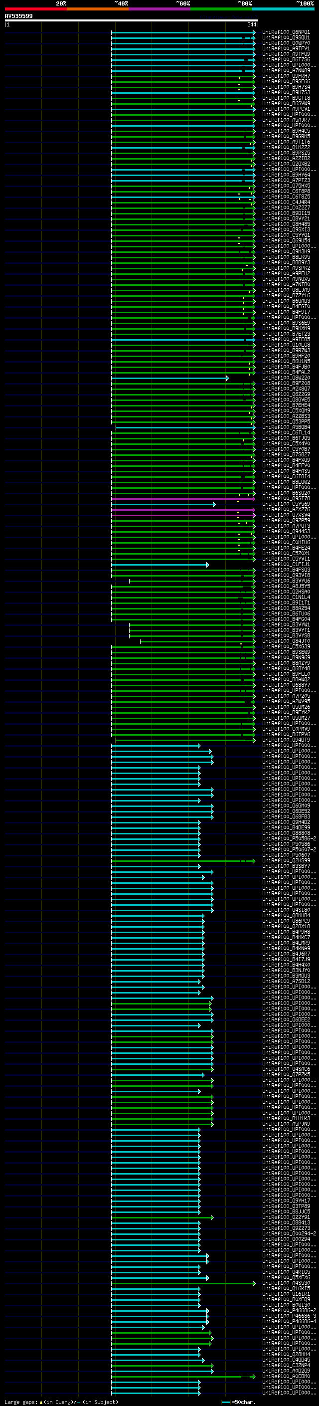Select hit UniRef100_Q7PZK5
Viewport: 319px width, 1406px height.
pyautogui.click(x=286, y=1074)
